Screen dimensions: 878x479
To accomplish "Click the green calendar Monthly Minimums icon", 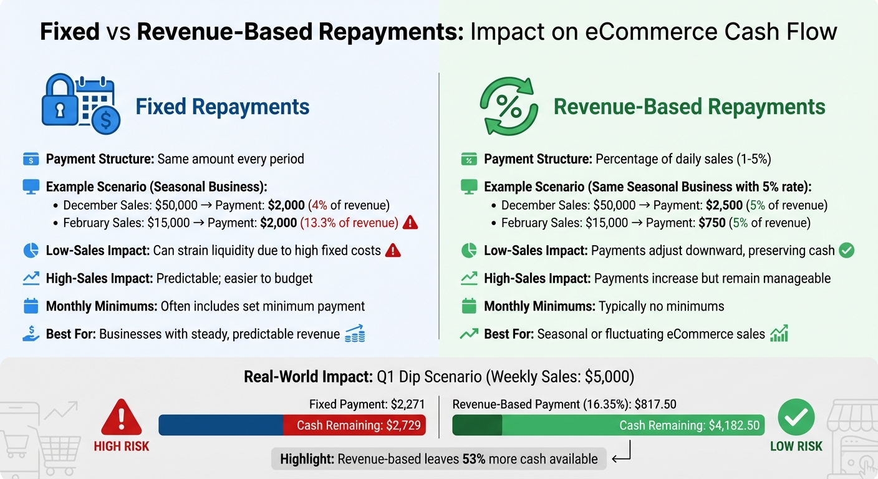I will [469, 306].
